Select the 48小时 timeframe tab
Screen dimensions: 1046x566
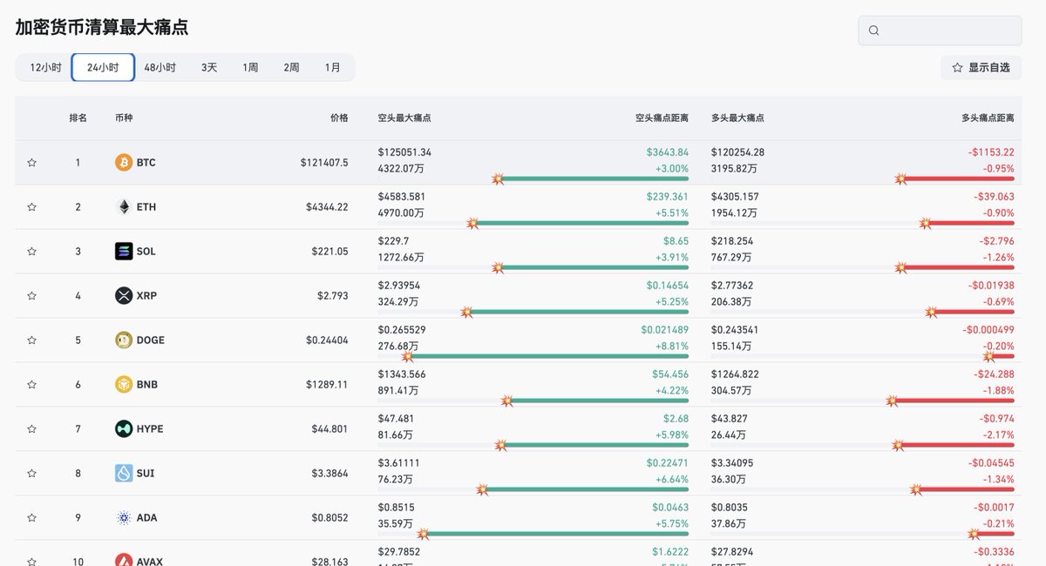point(160,67)
